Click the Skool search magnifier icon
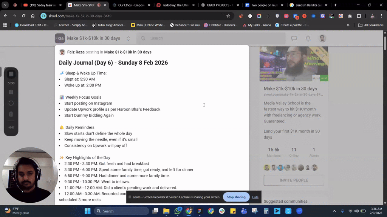The image size is (387, 217). pos(142,38)
